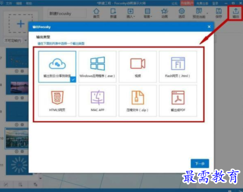Open the 帮助 (Help) menu
This screenshot has width=243, height=192.
click(29, 3)
